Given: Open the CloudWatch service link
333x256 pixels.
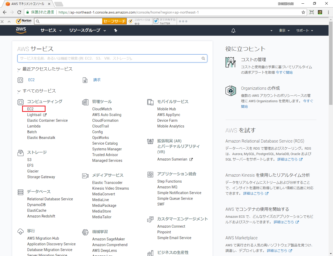Looking at the screenshot, I should (102, 109).
